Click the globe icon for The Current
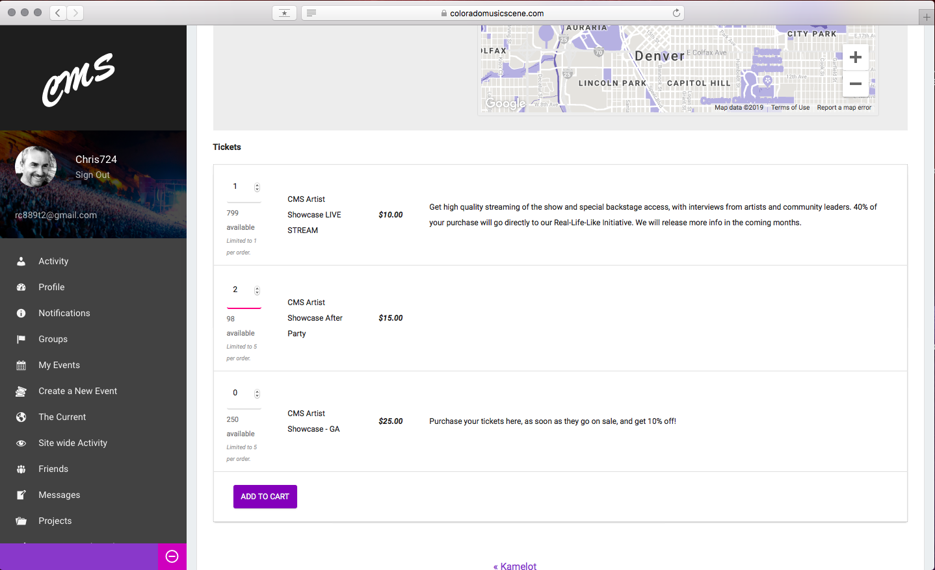 click(x=21, y=417)
